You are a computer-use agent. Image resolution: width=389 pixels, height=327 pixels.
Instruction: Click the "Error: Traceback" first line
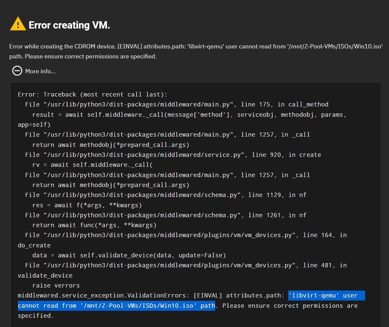pos(93,95)
